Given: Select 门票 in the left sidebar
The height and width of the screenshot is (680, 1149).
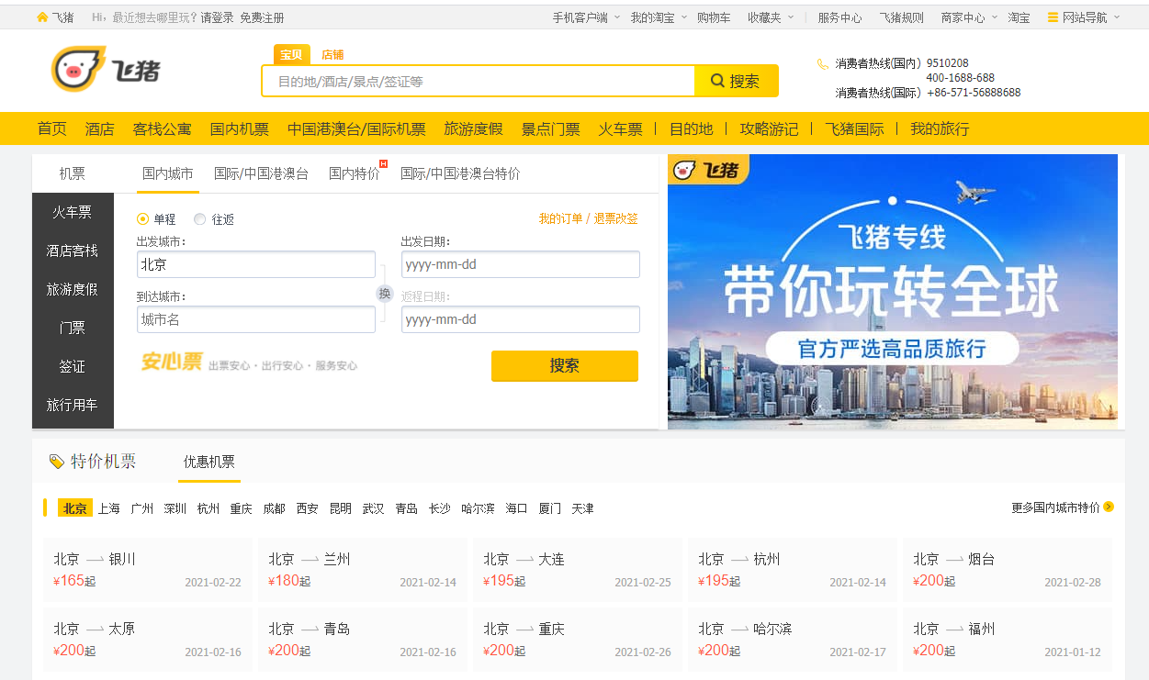Looking at the screenshot, I should coord(73,328).
